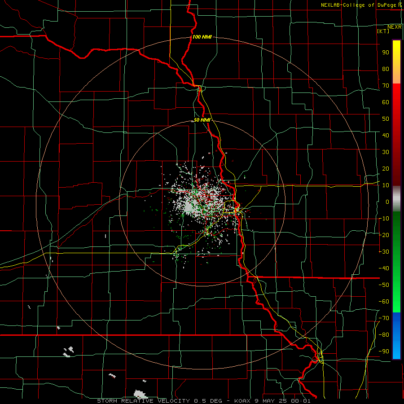Click the "50 NMI" range ring label
Screen dimensions: 404x404
202,120
